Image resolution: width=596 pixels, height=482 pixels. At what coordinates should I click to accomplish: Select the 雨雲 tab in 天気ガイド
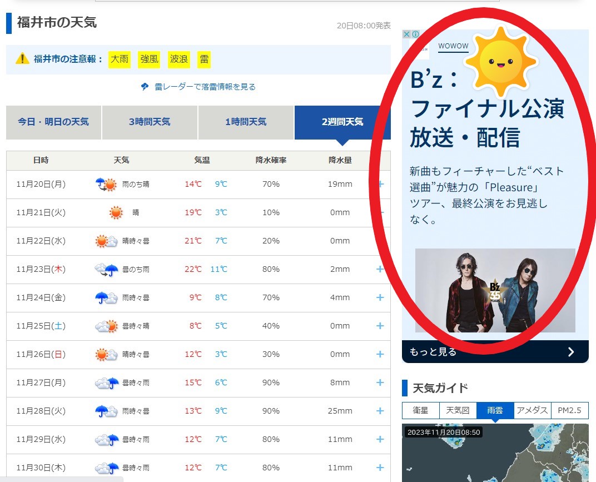coord(495,410)
